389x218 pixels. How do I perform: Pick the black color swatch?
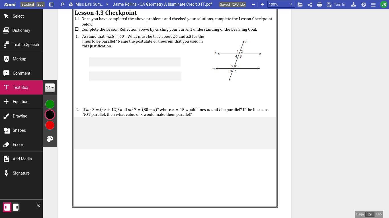[x=50, y=115]
